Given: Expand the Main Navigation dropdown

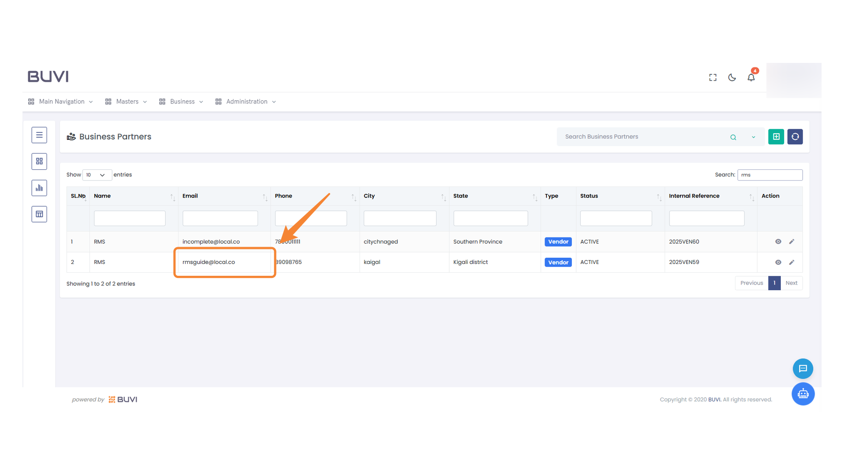Looking at the screenshot, I should click(61, 102).
